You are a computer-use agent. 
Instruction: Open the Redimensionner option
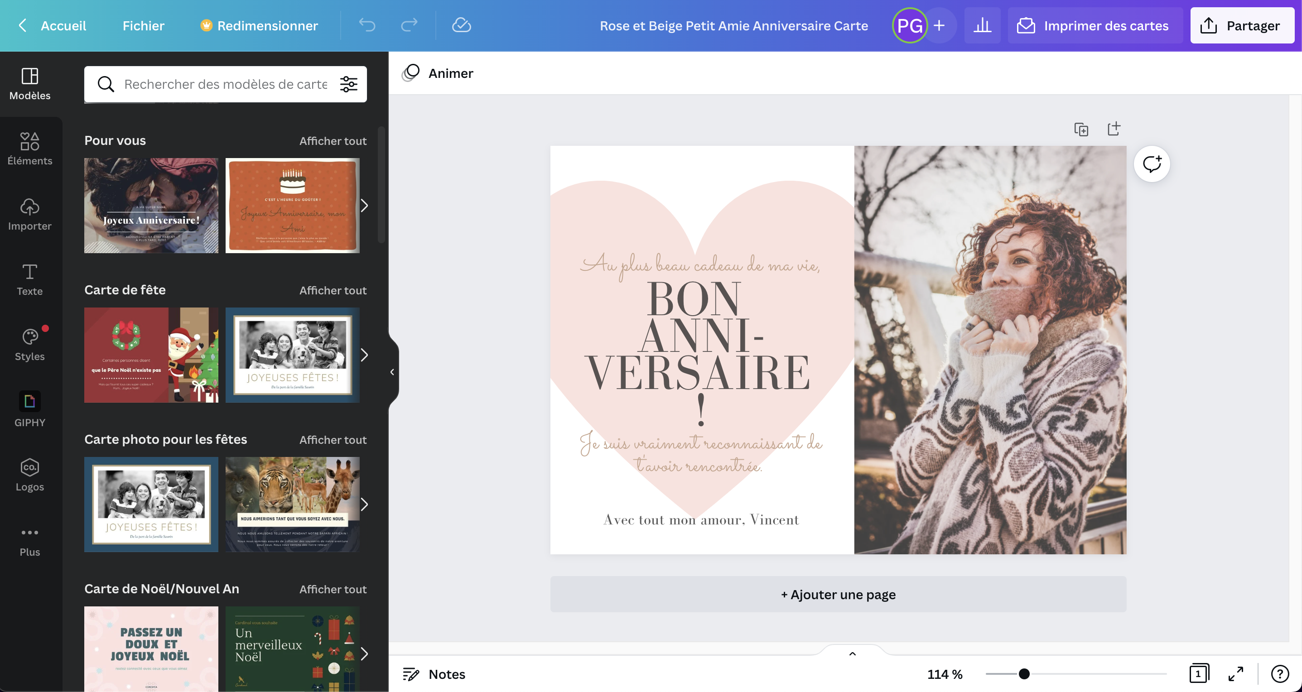[x=259, y=25]
